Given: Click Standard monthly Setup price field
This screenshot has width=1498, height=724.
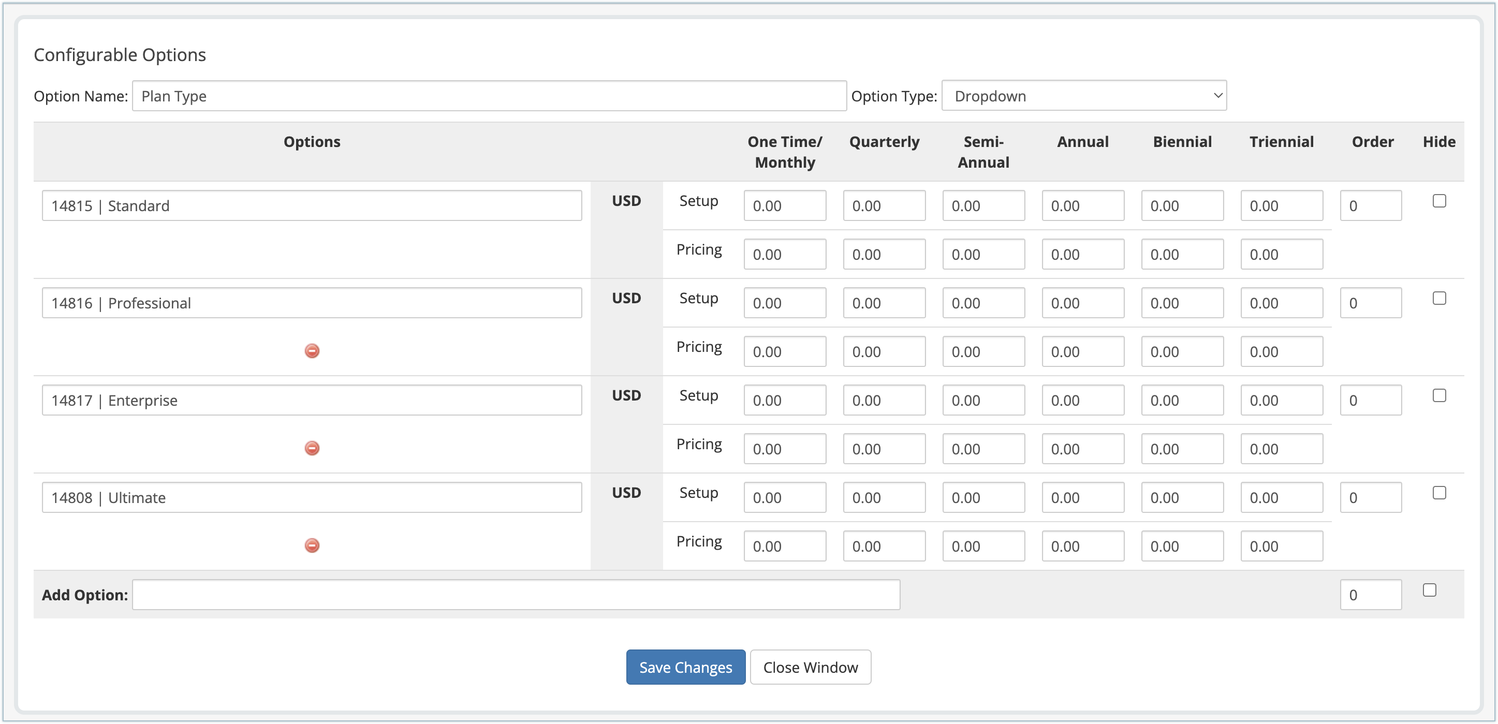Looking at the screenshot, I should pyautogui.click(x=784, y=206).
